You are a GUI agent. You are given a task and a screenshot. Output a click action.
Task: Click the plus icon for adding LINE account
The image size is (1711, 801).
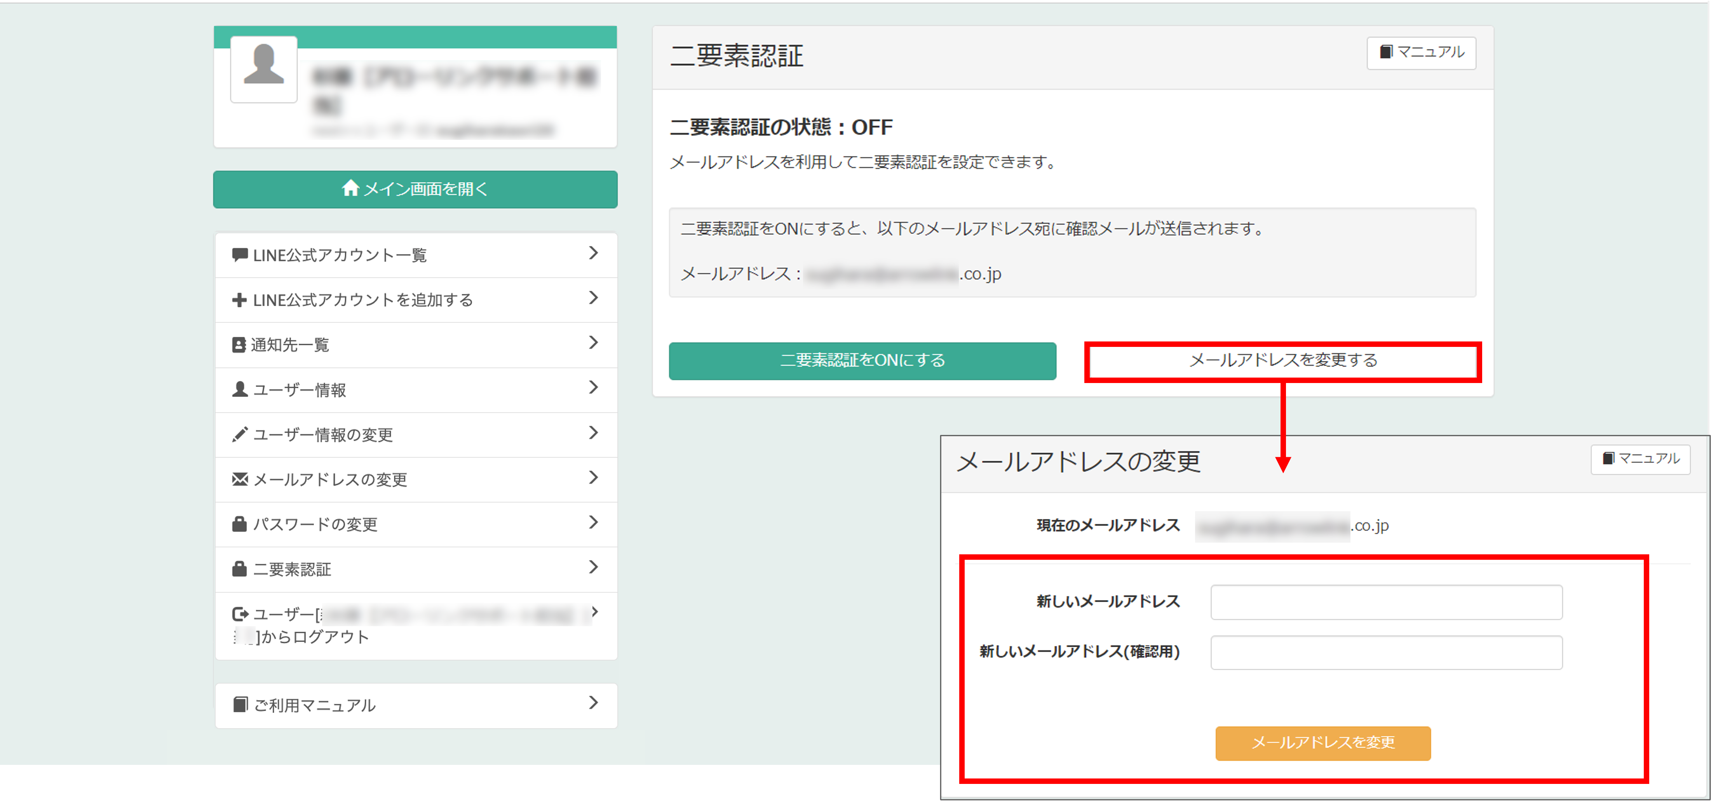point(239,300)
